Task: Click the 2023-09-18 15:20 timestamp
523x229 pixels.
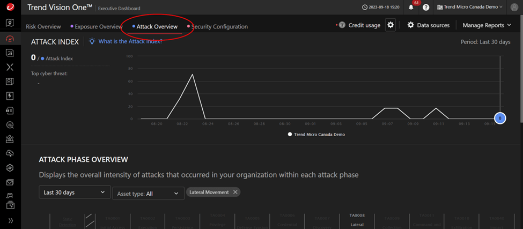Action: pyautogui.click(x=384, y=7)
